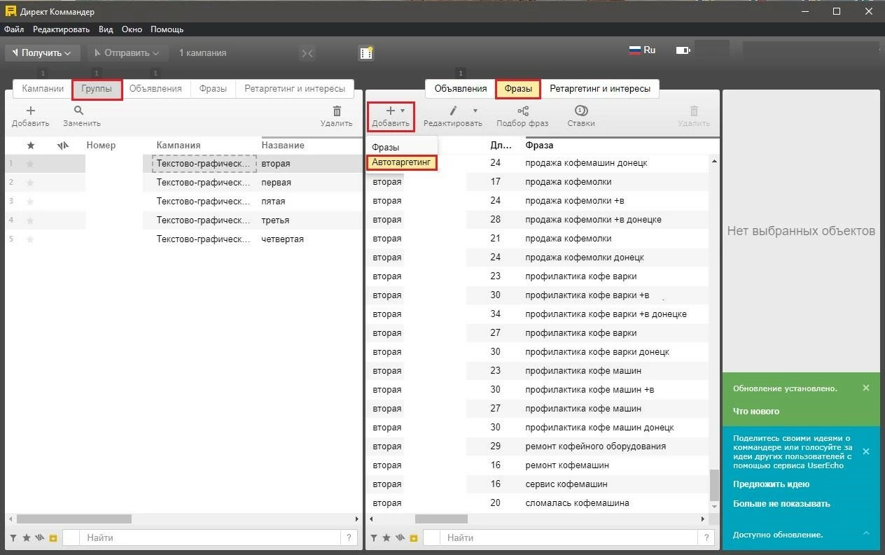The width and height of the screenshot is (885, 555).
Task: Star the group named вторая
Action: point(30,163)
